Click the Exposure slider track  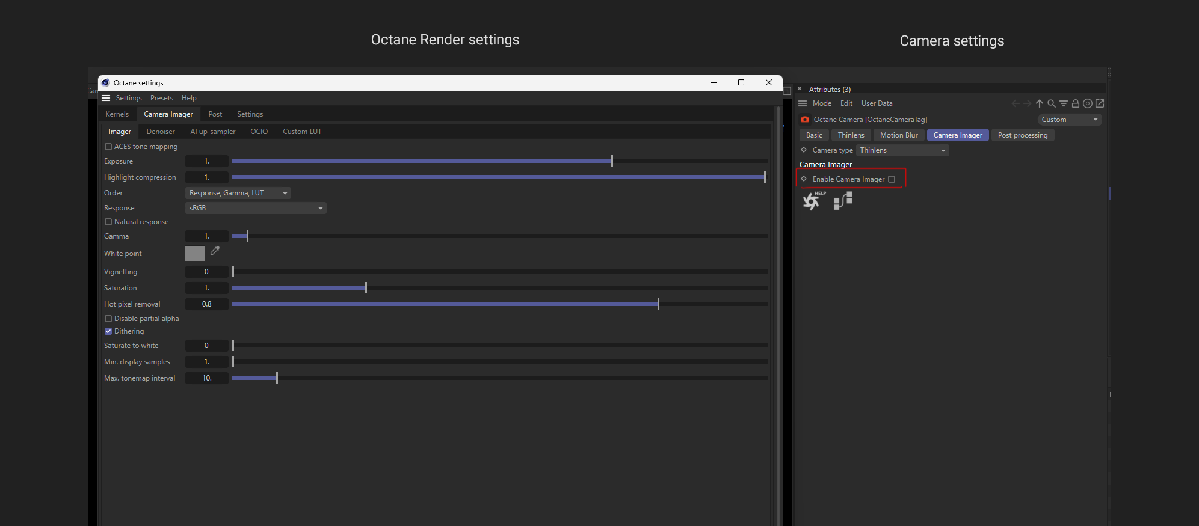point(499,161)
